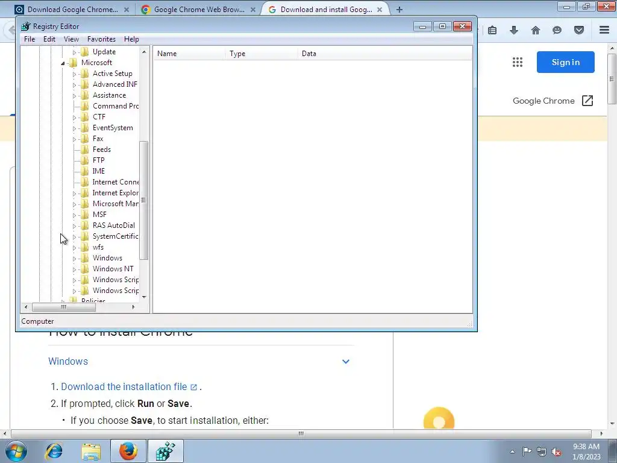Viewport: 617px width, 463px height.
Task: Select the Feeds folder icon
Action: tap(84, 150)
